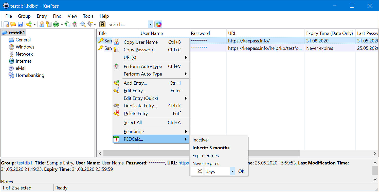
Task: Click the PEDCalc... context menu item
Action: [x=151, y=139]
